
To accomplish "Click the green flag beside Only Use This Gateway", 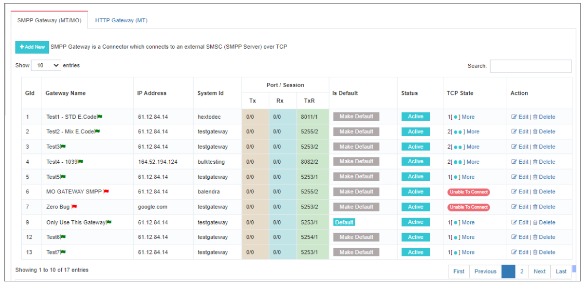I will 109,222.
